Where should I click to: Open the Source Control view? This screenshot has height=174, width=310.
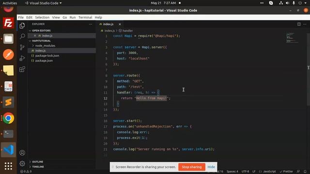22,47
